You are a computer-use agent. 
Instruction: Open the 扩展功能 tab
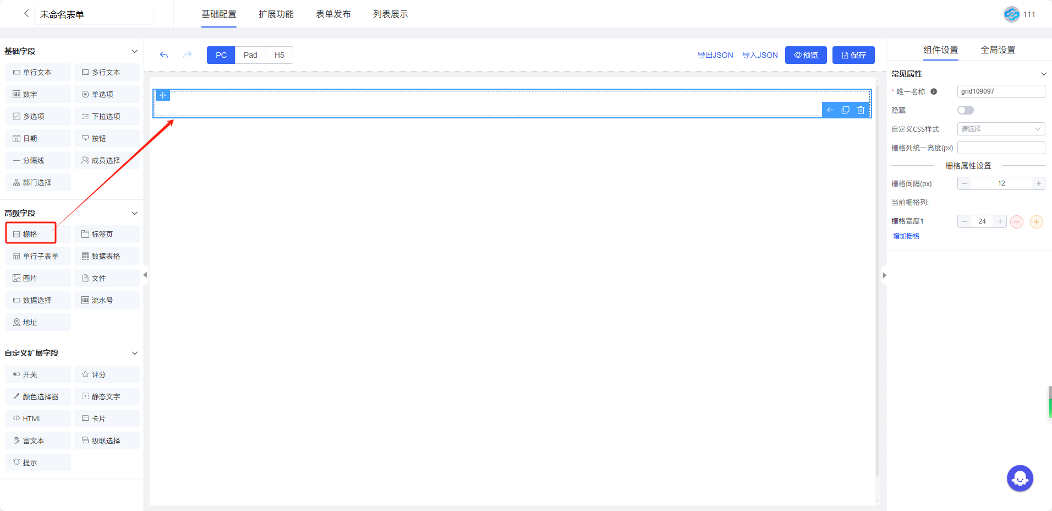[276, 14]
